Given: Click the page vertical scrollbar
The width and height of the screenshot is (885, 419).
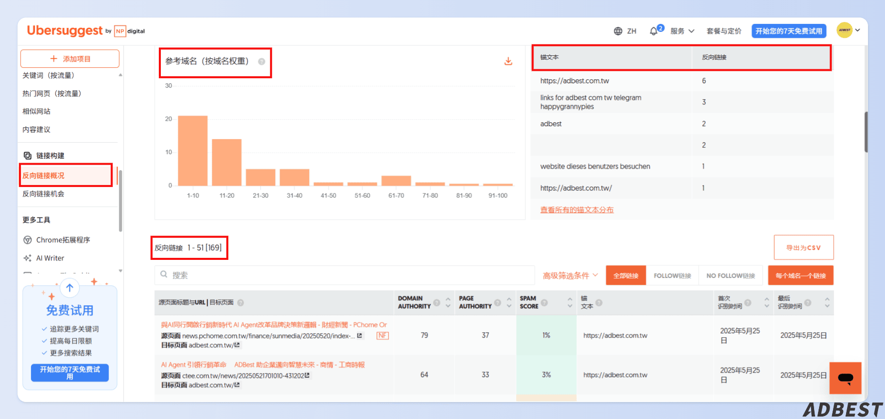Looking at the screenshot, I should click(866, 132).
